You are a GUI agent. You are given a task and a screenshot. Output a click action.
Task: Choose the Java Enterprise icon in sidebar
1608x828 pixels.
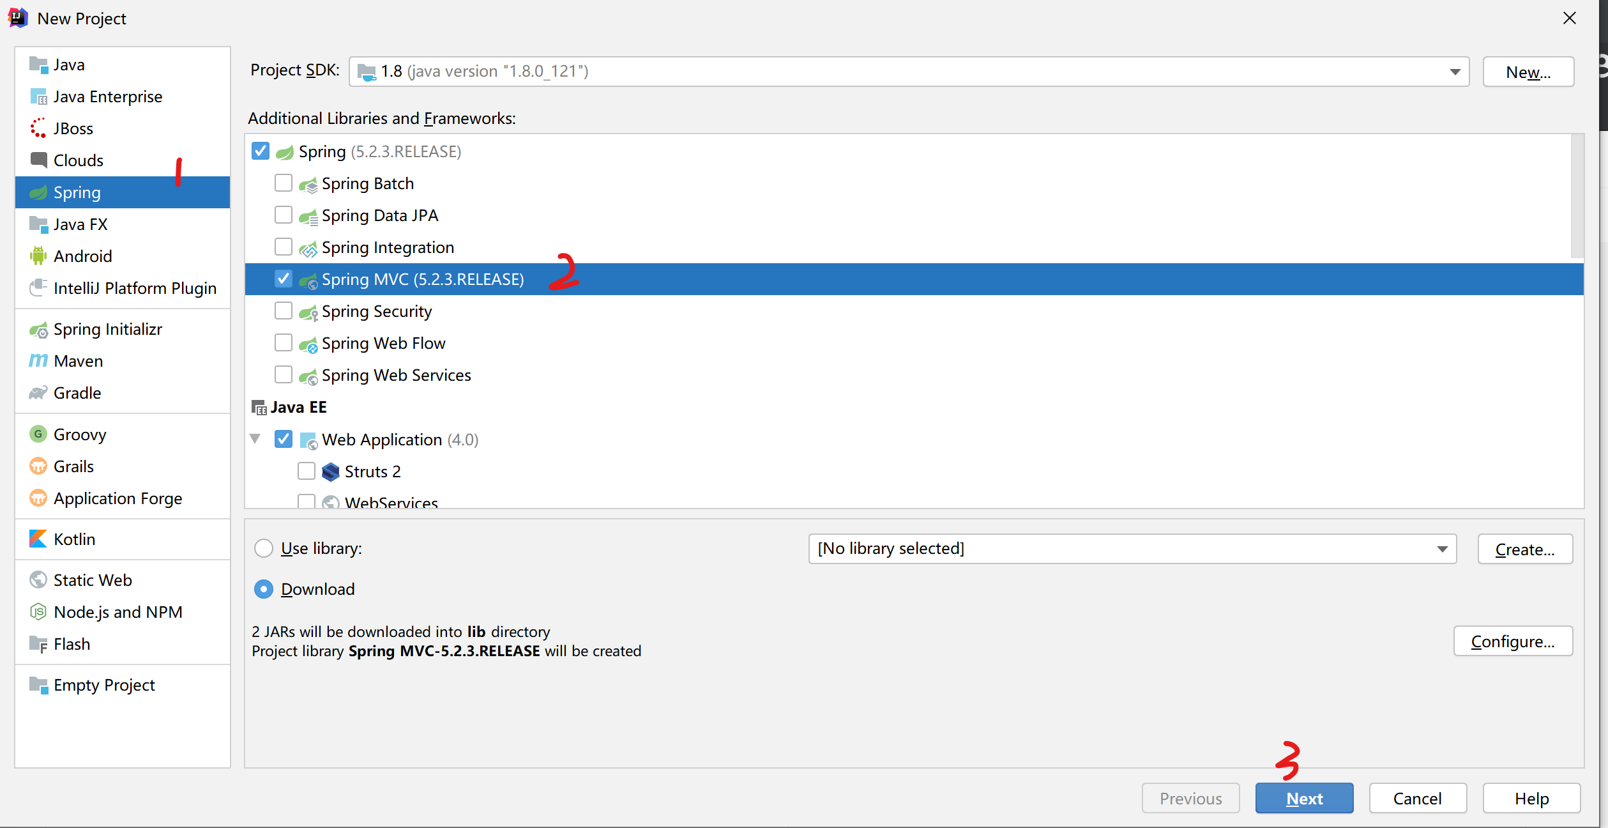[38, 96]
